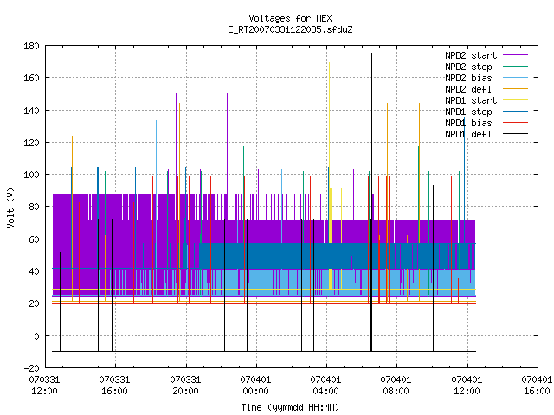This screenshot has width=554, height=415.
Task: Click the 'NPD2 start' legend label
Action: 471,55
